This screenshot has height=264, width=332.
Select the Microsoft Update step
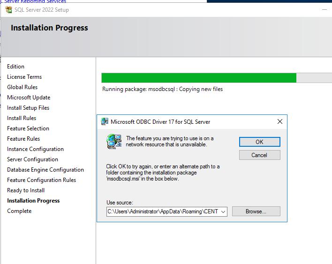point(29,98)
